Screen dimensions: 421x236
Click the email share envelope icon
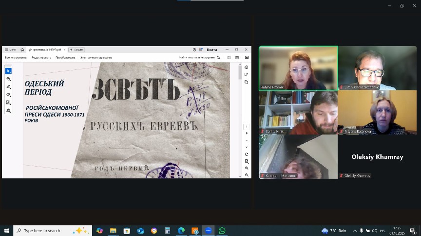tap(247, 57)
